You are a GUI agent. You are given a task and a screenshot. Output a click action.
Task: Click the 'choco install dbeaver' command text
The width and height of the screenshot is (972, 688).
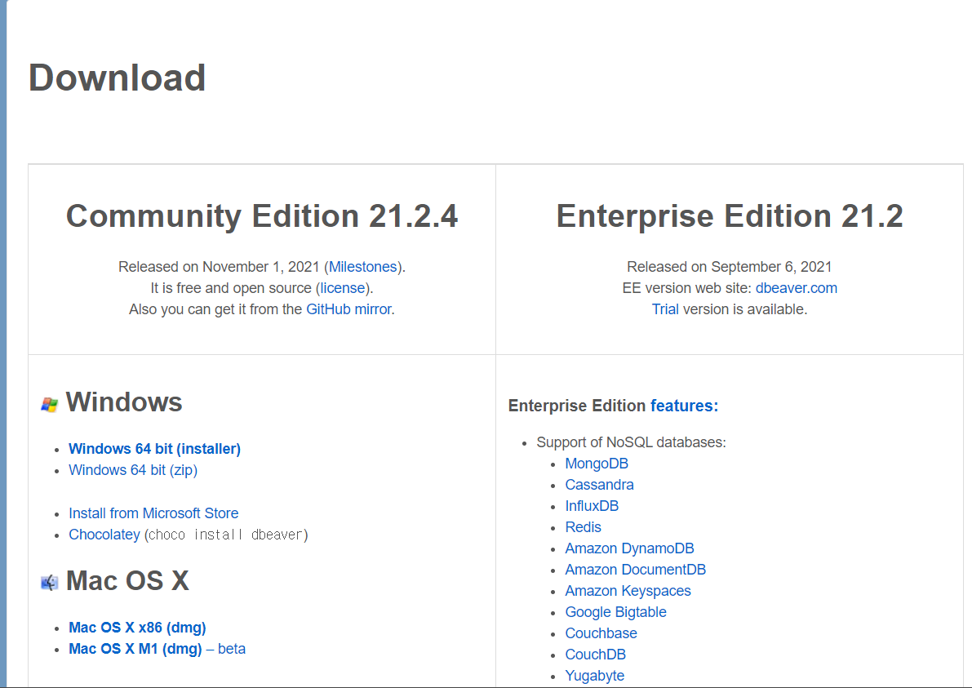coord(226,535)
